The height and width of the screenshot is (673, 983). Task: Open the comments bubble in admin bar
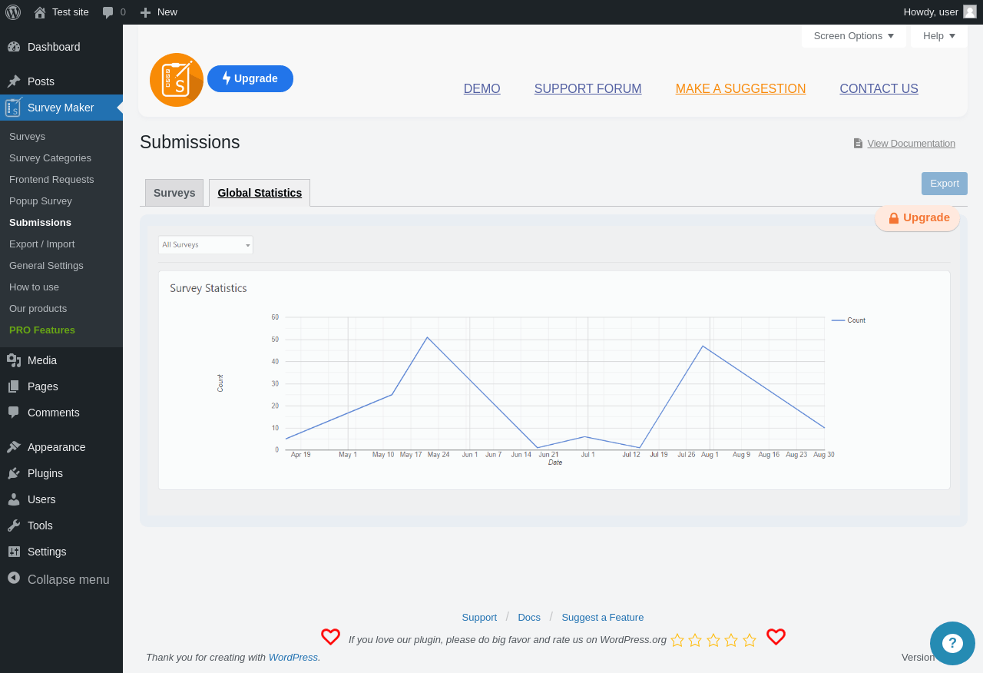tap(108, 12)
